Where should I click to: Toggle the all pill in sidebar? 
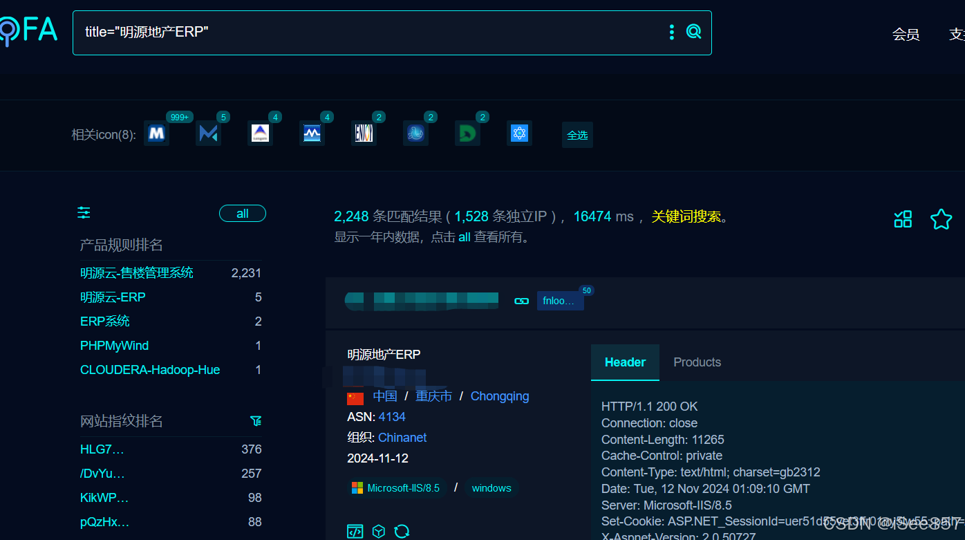[243, 214]
